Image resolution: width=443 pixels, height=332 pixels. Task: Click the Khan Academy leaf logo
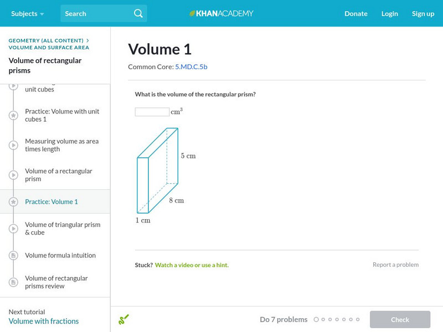(x=193, y=13)
